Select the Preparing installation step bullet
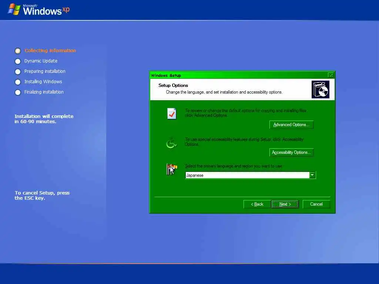Screen dimensions: 379x284 tap(18, 71)
